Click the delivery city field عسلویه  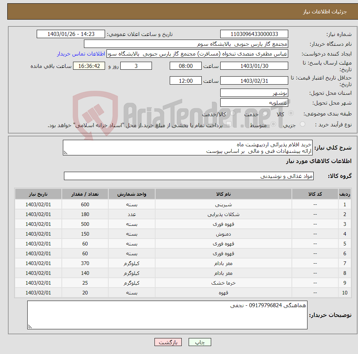(254, 103)
